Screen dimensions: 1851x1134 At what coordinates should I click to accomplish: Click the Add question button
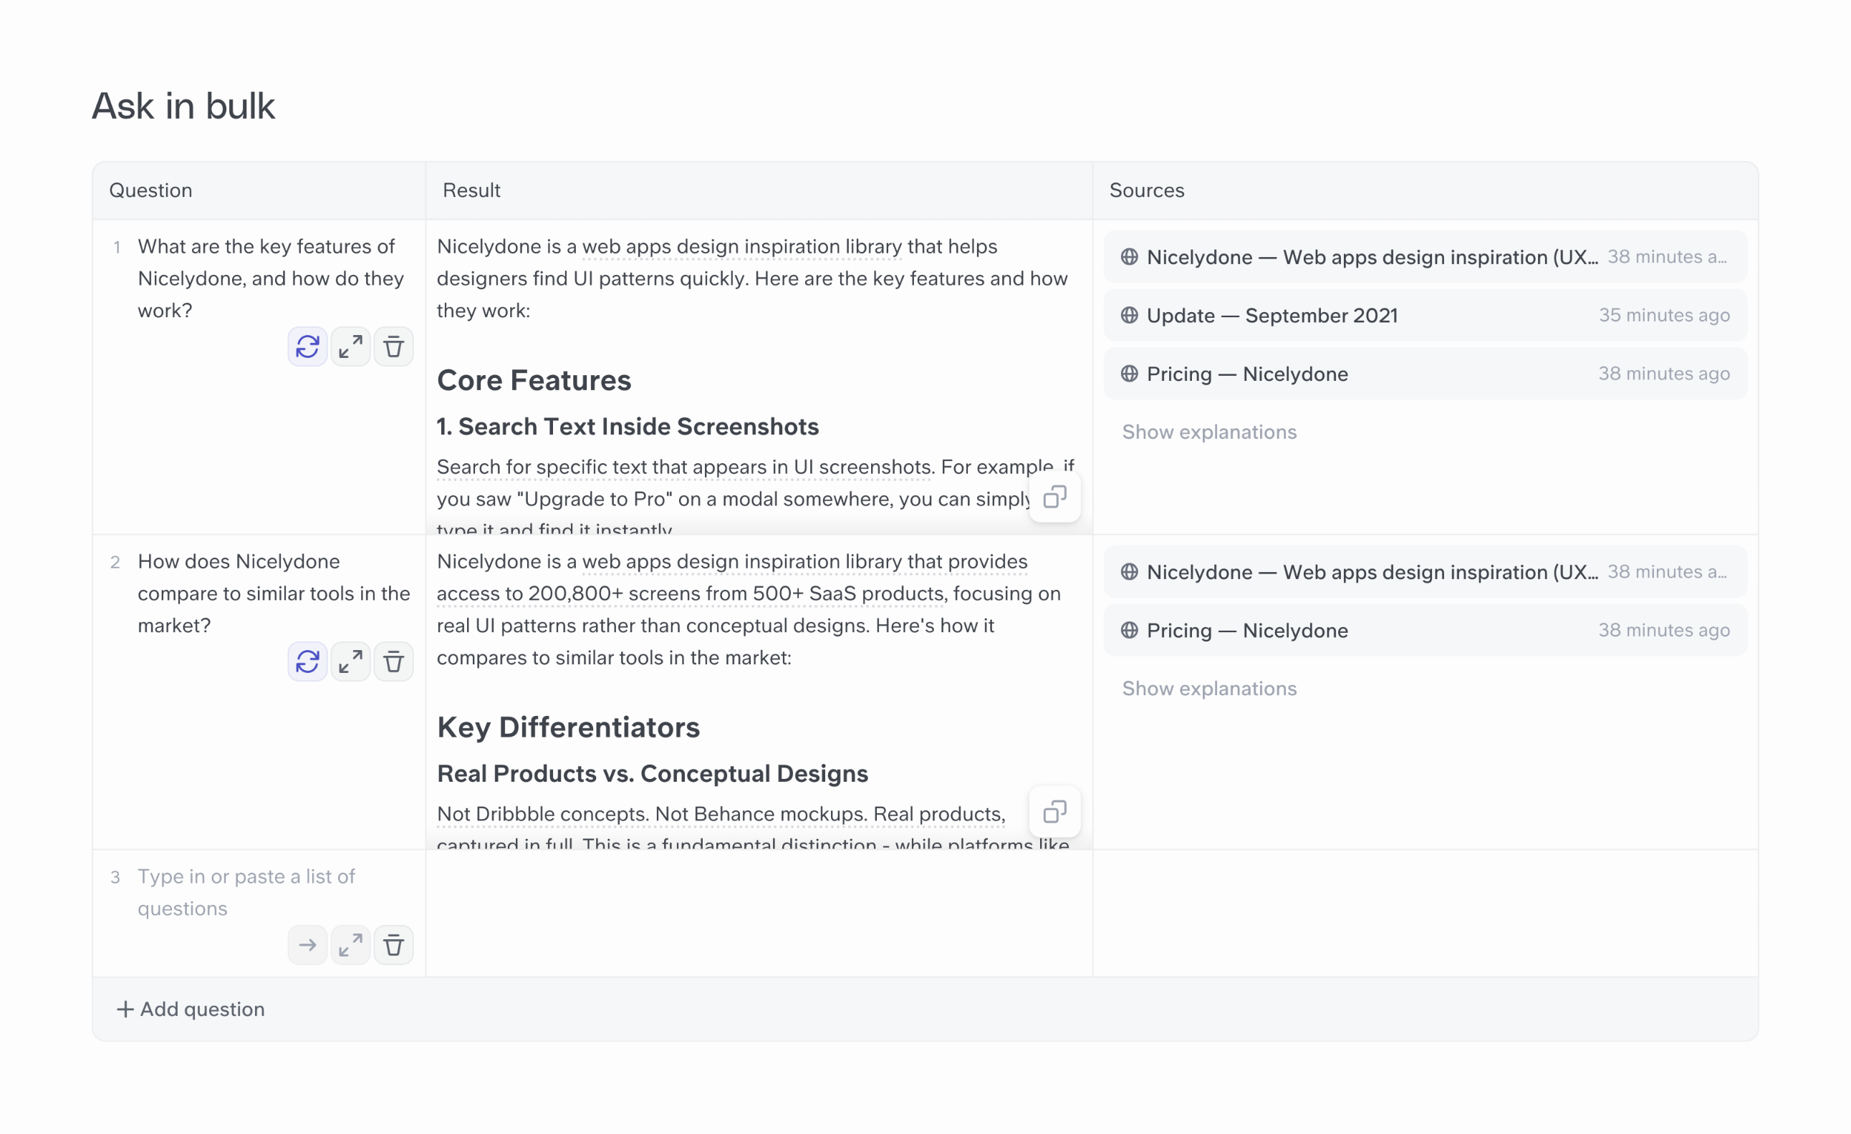(191, 1009)
